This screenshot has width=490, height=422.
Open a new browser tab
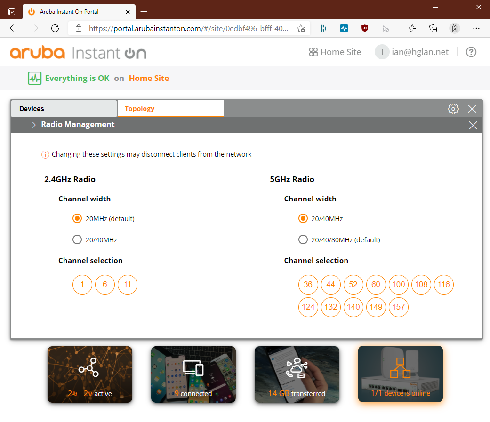pos(144,12)
